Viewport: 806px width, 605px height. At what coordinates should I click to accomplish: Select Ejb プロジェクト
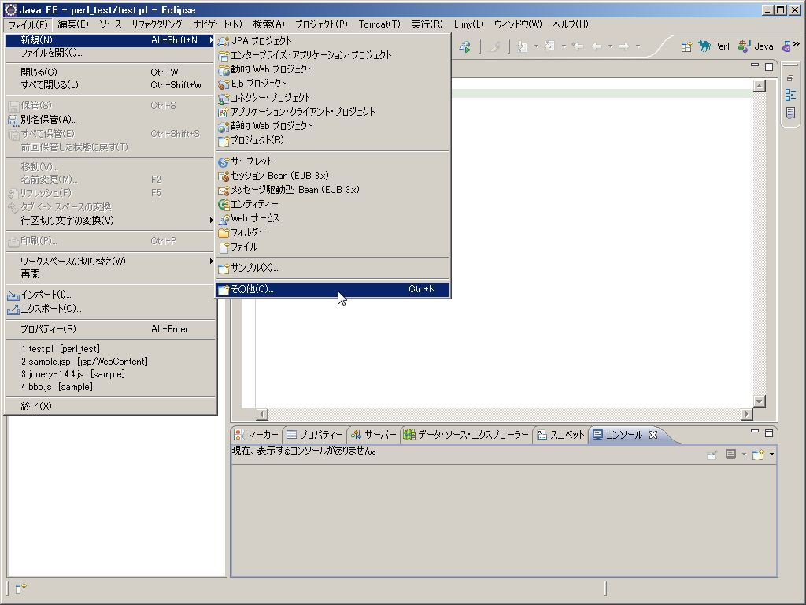[x=333, y=84]
